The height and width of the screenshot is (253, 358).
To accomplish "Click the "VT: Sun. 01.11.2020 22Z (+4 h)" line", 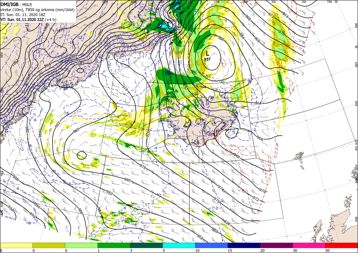I will 28,20.
